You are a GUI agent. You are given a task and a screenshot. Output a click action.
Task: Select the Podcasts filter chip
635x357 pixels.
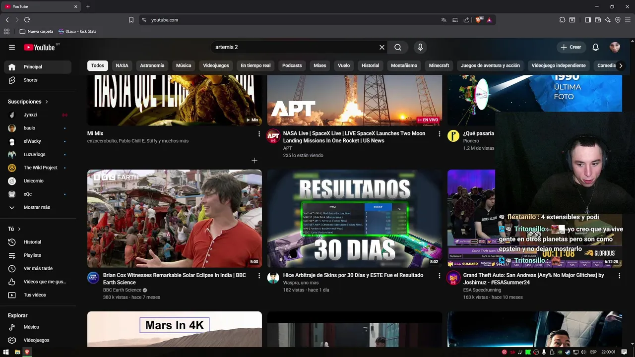(x=292, y=65)
